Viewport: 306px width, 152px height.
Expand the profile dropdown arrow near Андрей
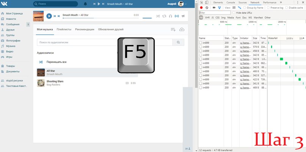[186, 4]
